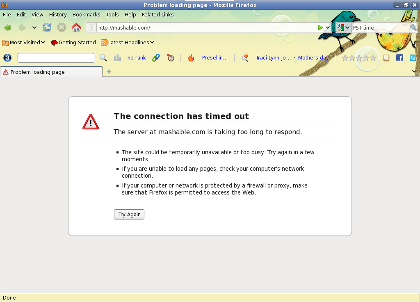Click the 'no rank' link

pos(137,57)
